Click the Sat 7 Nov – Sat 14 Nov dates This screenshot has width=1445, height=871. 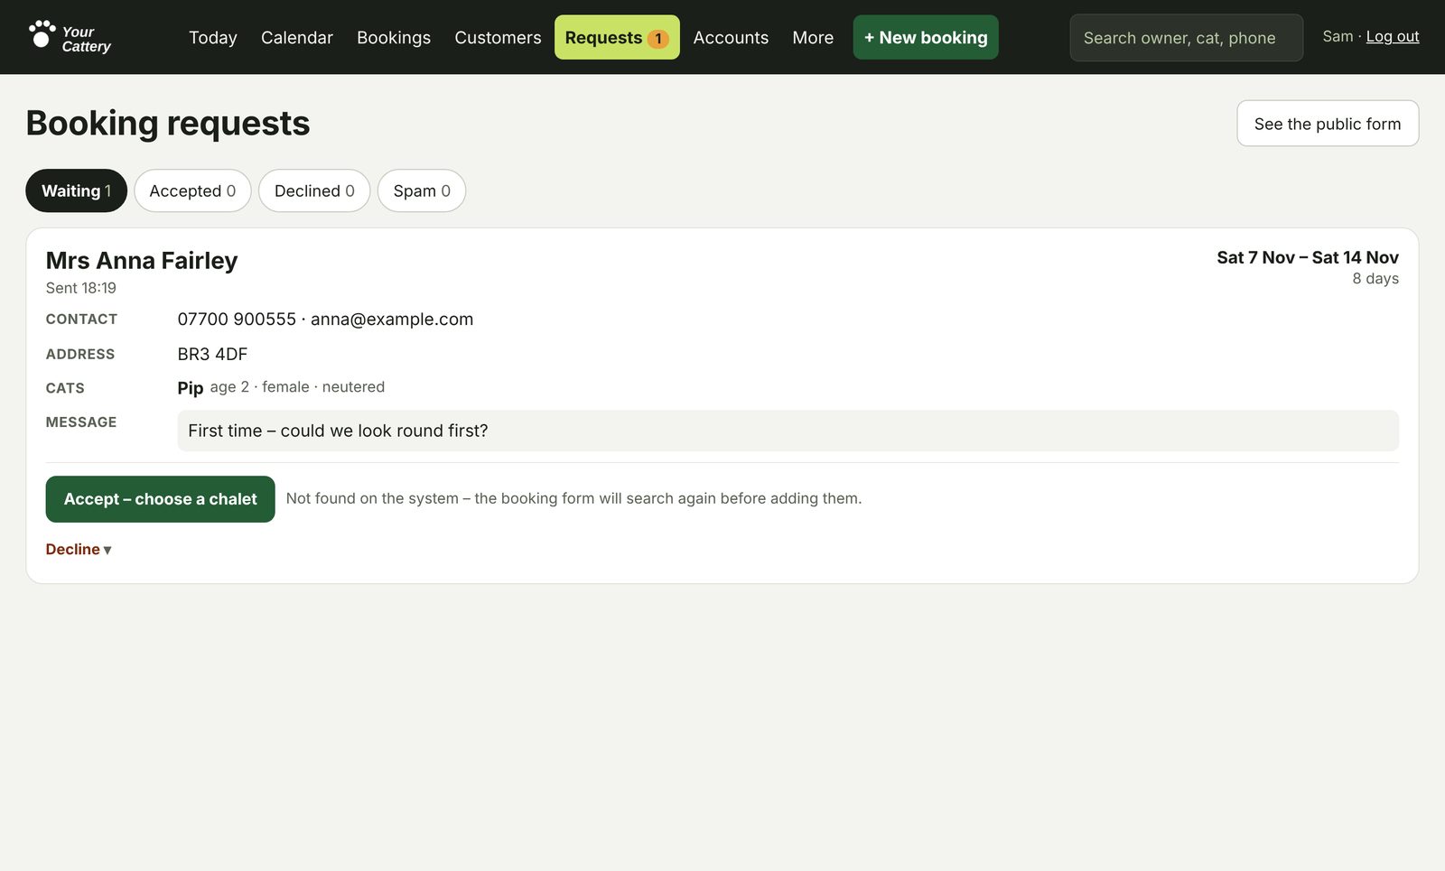pyautogui.click(x=1308, y=257)
